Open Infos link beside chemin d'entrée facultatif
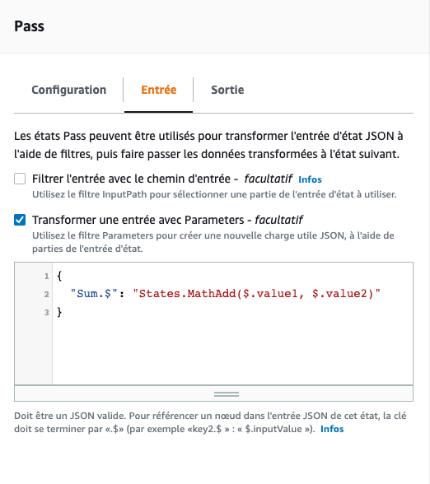The image size is (430, 484). coord(310,179)
